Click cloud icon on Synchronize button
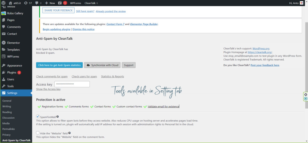Image resolution: width=308 pixels, height=143 pixels. tap(88, 65)
